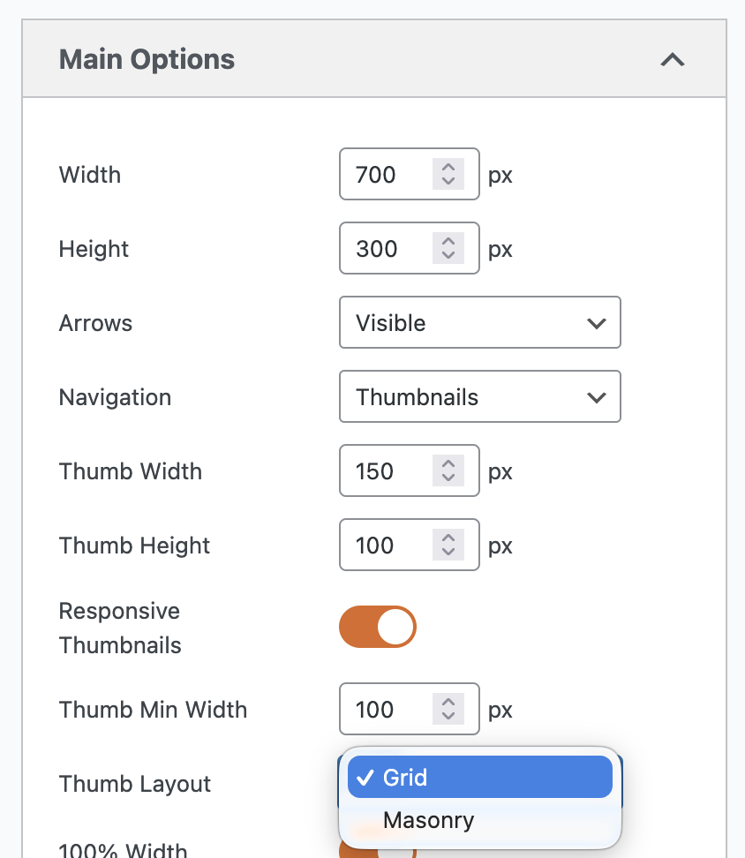Image resolution: width=745 pixels, height=858 pixels.
Task: Open the Arrows dropdown
Action: point(479,323)
